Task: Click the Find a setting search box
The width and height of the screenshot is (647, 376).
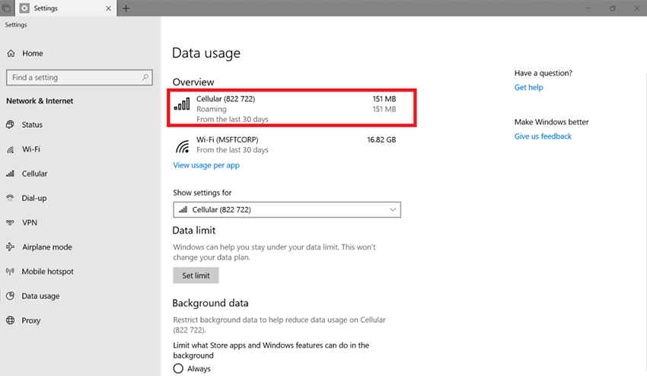Action: [79, 77]
